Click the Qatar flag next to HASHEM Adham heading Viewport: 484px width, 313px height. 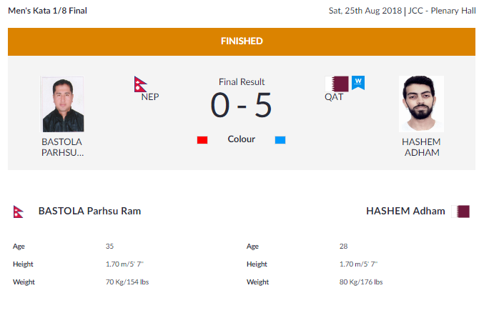pyautogui.click(x=460, y=212)
